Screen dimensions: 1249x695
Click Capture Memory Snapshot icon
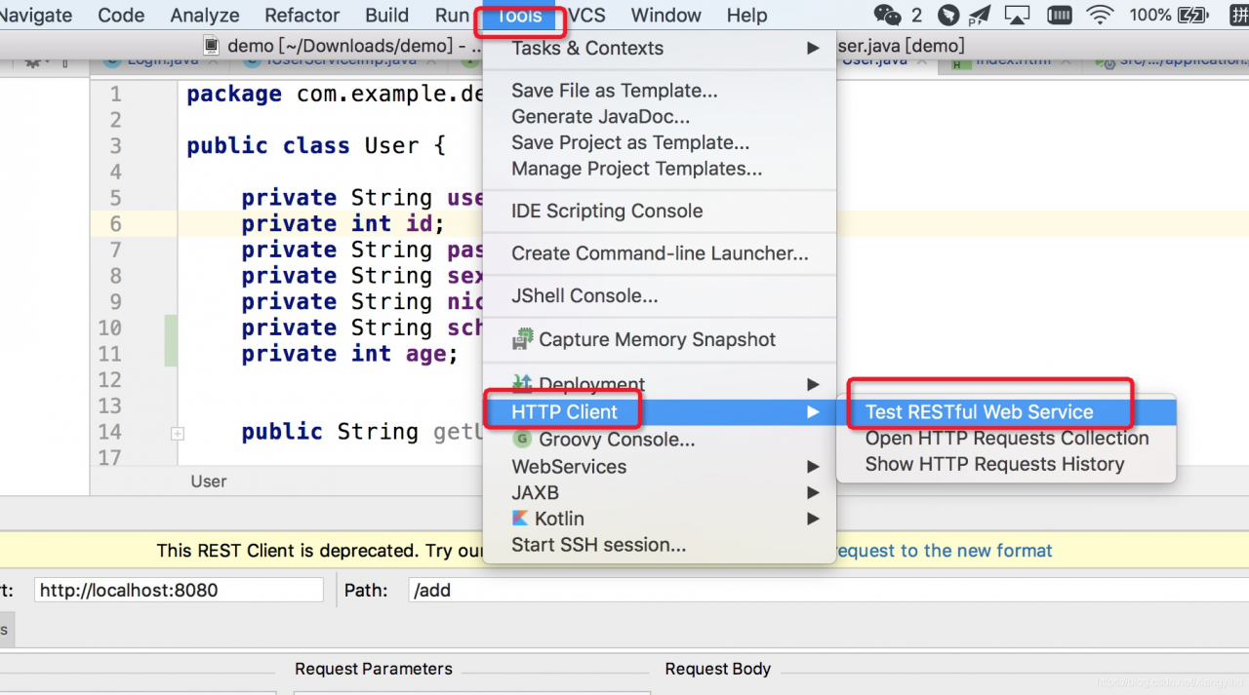[524, 339]
